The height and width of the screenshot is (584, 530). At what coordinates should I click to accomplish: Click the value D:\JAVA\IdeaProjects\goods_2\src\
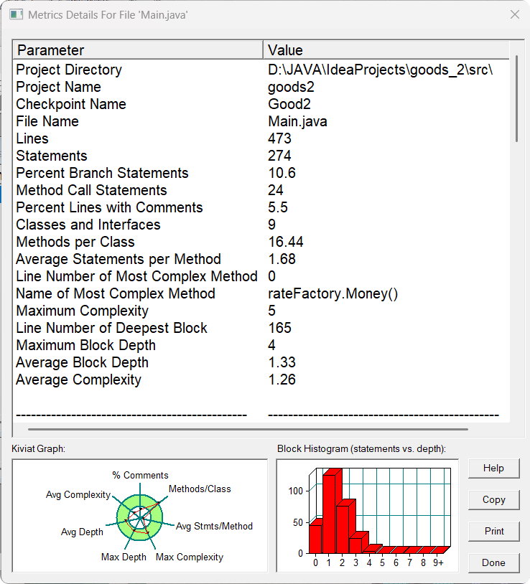(380, 70)
